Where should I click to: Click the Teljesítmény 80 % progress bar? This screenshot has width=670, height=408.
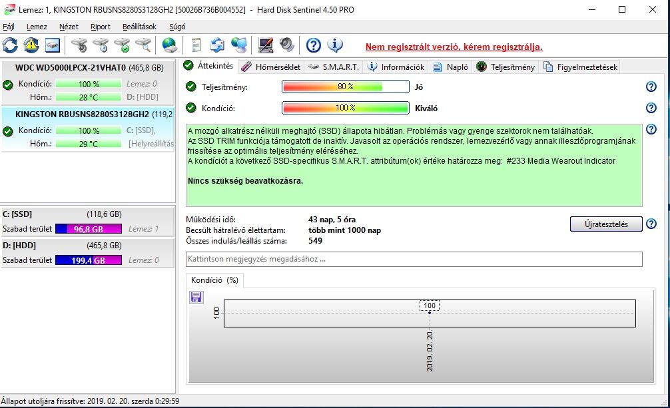[345, 87]
